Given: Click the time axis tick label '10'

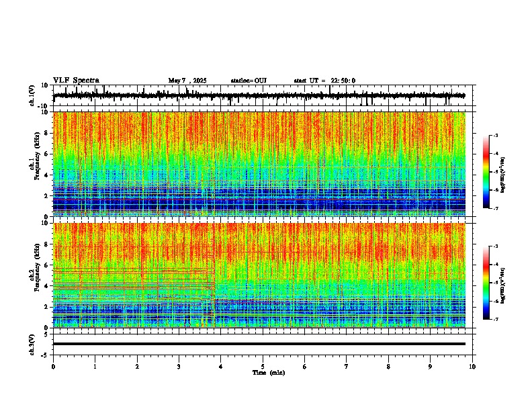Looking at the screenshot, I should point(472,367).
